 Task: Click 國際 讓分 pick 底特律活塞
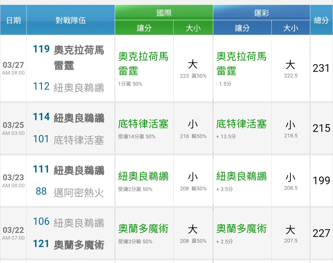click(143, 124)
